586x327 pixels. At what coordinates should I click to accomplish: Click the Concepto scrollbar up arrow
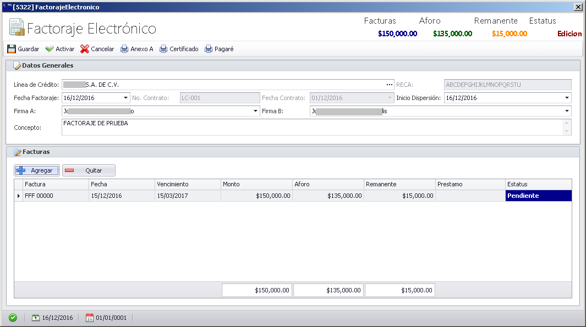pyautogui.click(x=567, y=123)
